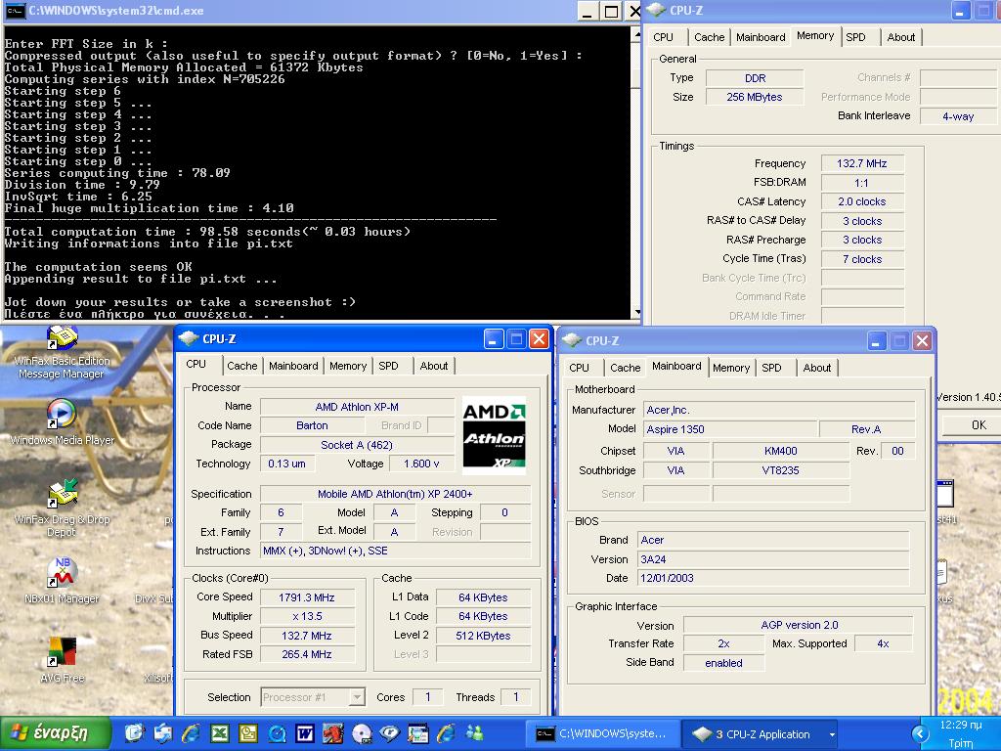The image size is (1001, 751).
Task: Click Multiplier value x 13.5
Action: 307,616
